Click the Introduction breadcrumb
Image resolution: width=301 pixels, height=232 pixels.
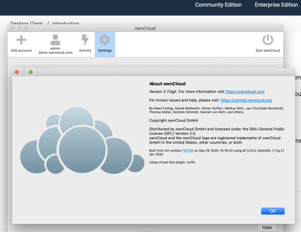coord(66,23)
